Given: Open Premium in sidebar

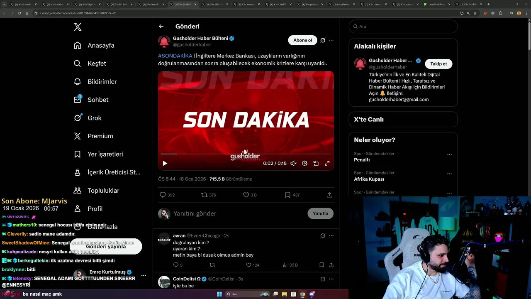Looking at the screenshot, I should [93, 136].
